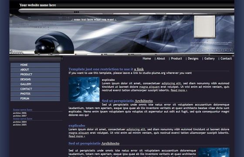Click 'adipiscing elit' link beside the blue image
This screenshot has width=244, height=157.
point(171,83)
